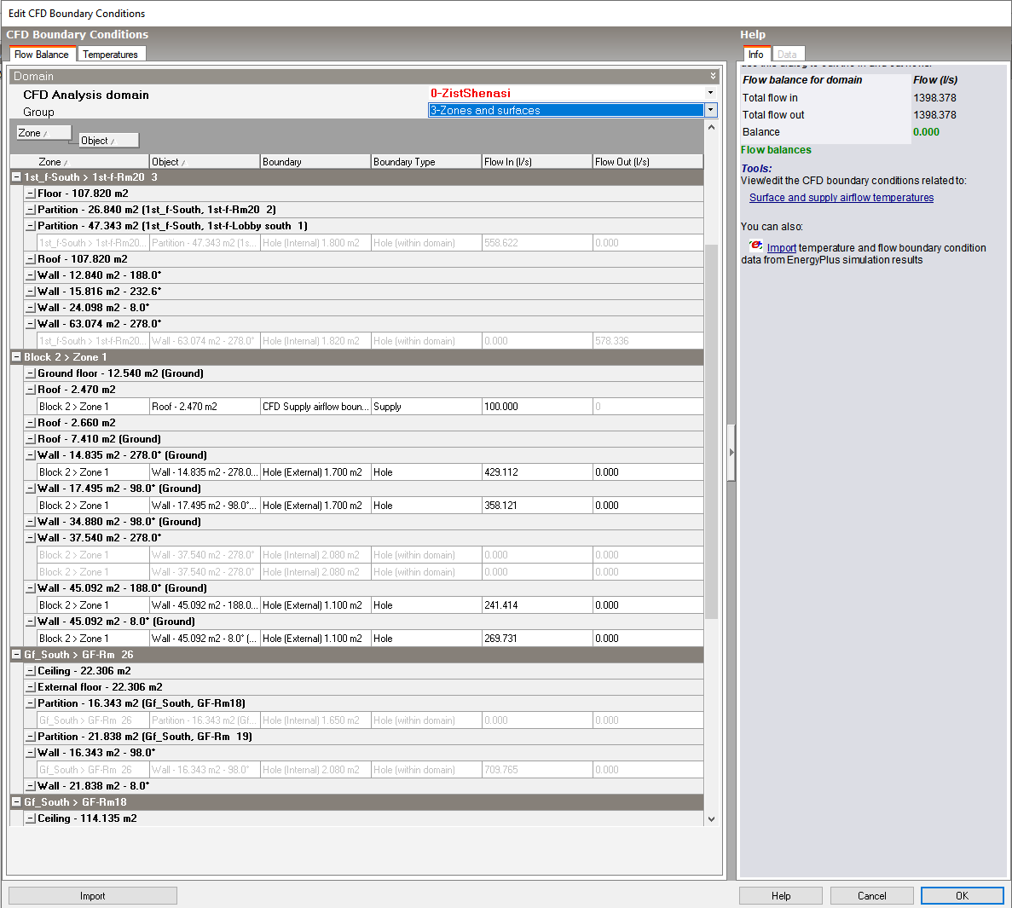1012x908 pixels.
Task: Click the Object grouping chip above grid
Action: 108,141
